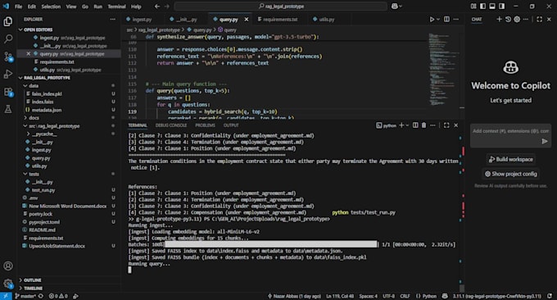Open the run button dropdown arrow
Image resolution: width=557 pixels, height=300 pixels.
click(438, 19)
